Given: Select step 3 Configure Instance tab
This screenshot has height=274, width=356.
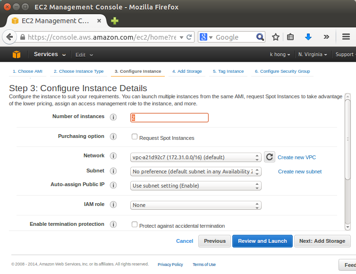Looking at the screenshot, I should [x=138, y=71].
